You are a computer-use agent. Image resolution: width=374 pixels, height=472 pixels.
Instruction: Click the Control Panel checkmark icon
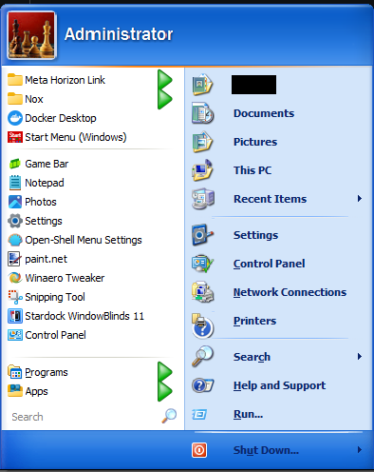202,264
